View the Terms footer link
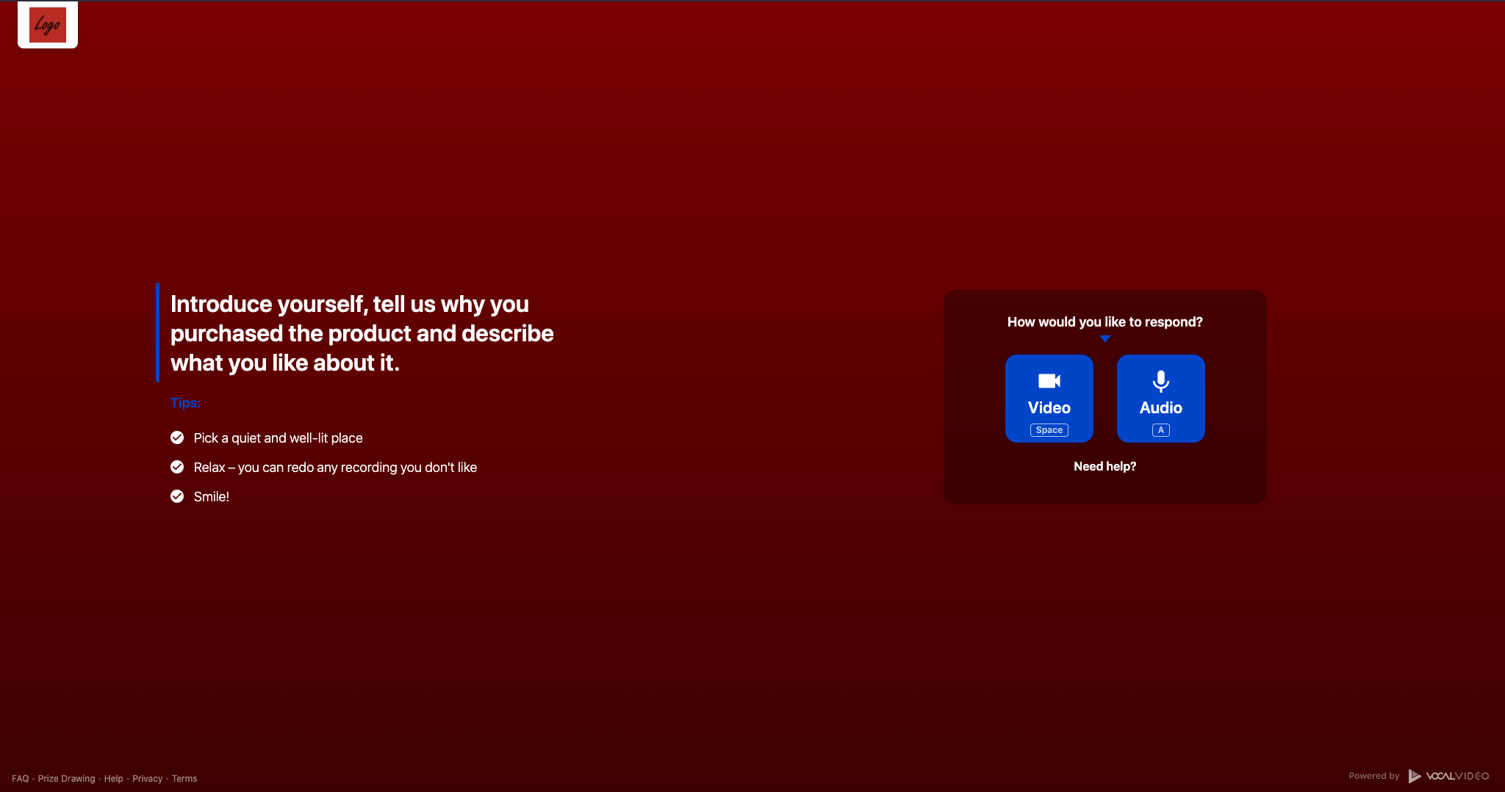1505x792 pixels. (x=184, y=779)
